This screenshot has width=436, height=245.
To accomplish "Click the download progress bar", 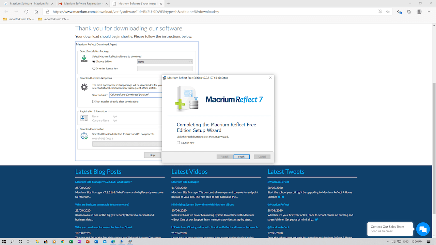I will point(127,144).
